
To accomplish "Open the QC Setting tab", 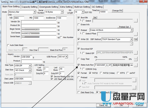I will (97, 7).
